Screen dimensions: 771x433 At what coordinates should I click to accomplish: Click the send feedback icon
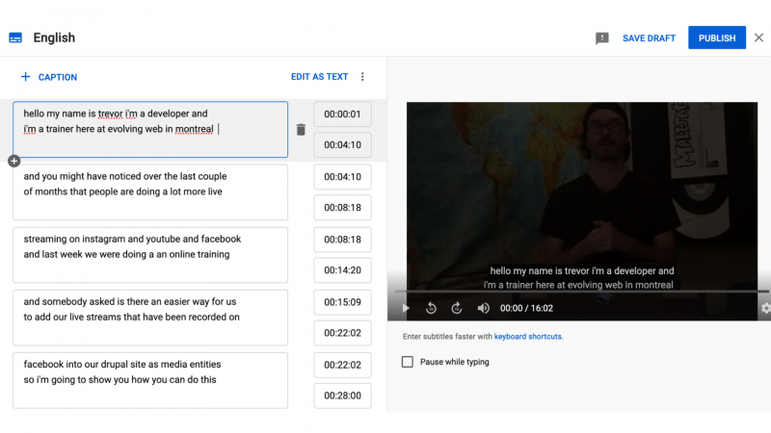pos(601,38)
